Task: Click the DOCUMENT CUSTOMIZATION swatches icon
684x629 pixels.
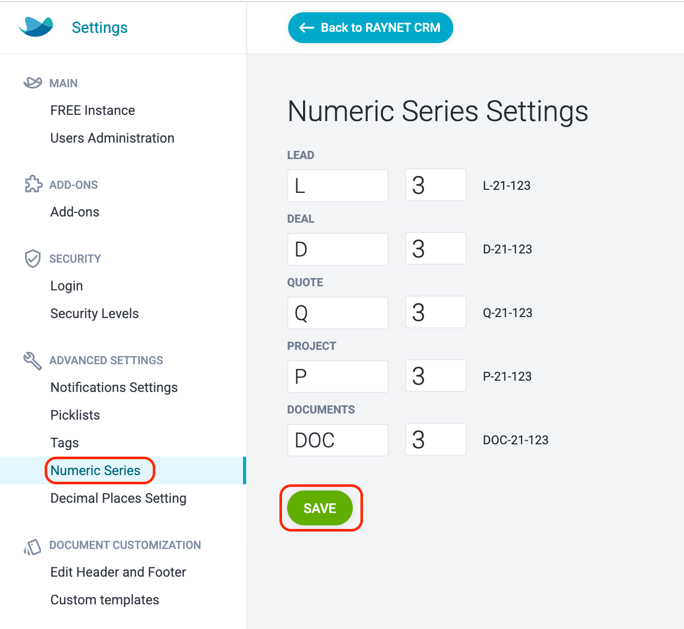Action: tap(32, 547)
